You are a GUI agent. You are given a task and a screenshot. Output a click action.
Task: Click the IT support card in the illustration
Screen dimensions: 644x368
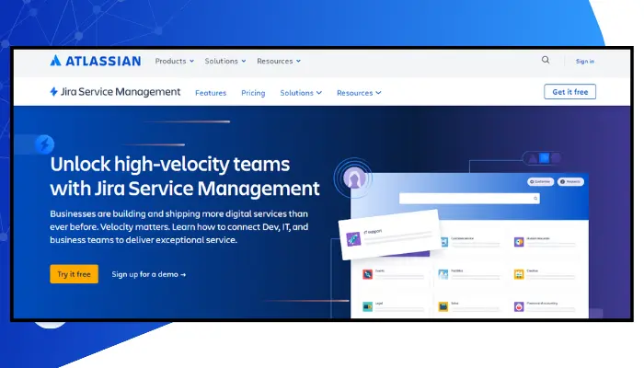pos(389,235)
